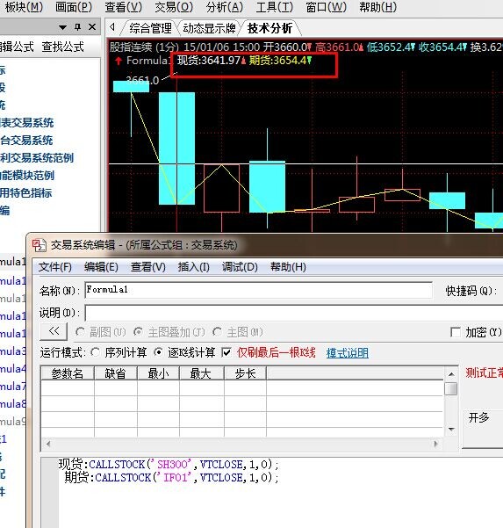This screenshot has width=503, height=528.
Task: Click the << collapse button
Action: point(54,331)
